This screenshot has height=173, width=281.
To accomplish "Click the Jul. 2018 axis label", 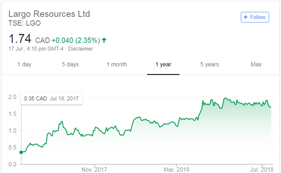I will (262, 169).
